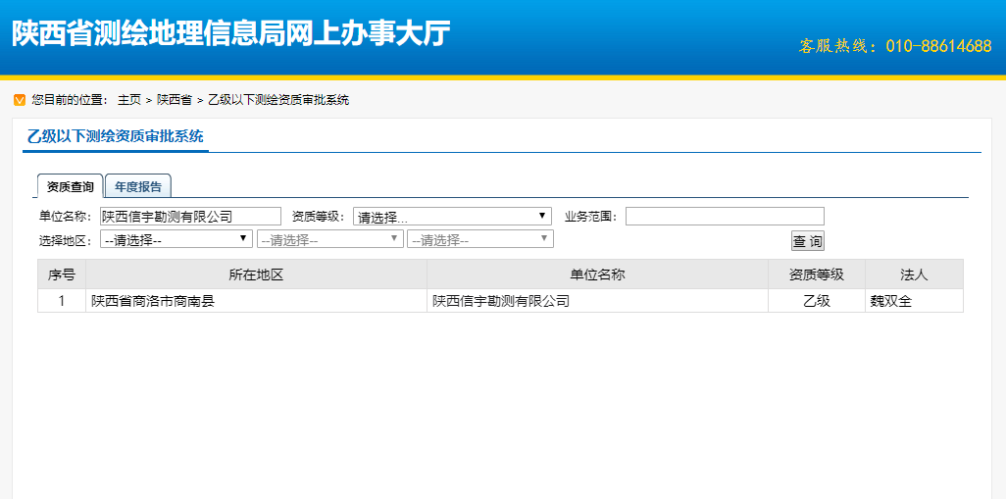Click into the 业务范围 text field
This screenshot has width=1006, height=499.
pyautogui.click(x=725, y=217)
